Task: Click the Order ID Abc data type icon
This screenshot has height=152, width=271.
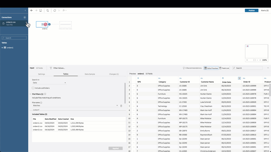Action: (244, 78)
